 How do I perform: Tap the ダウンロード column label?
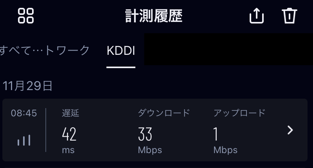pyautogui.click(x=164, y=113)
